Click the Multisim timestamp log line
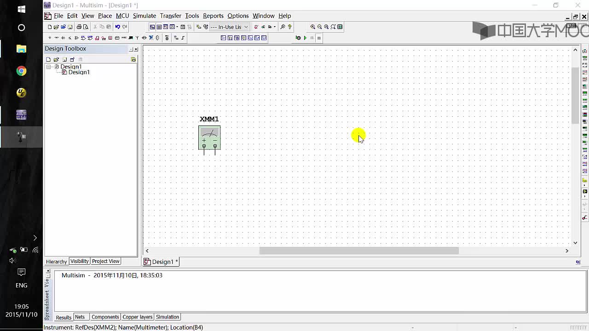 (112, 275)
